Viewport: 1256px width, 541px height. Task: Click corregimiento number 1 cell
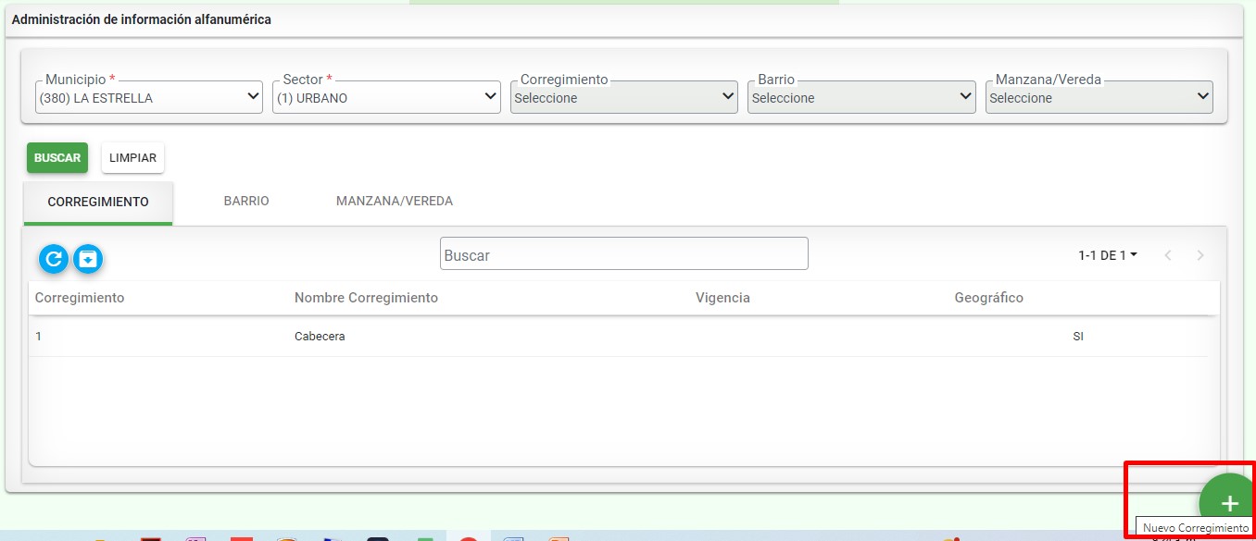tap(38, 337)
